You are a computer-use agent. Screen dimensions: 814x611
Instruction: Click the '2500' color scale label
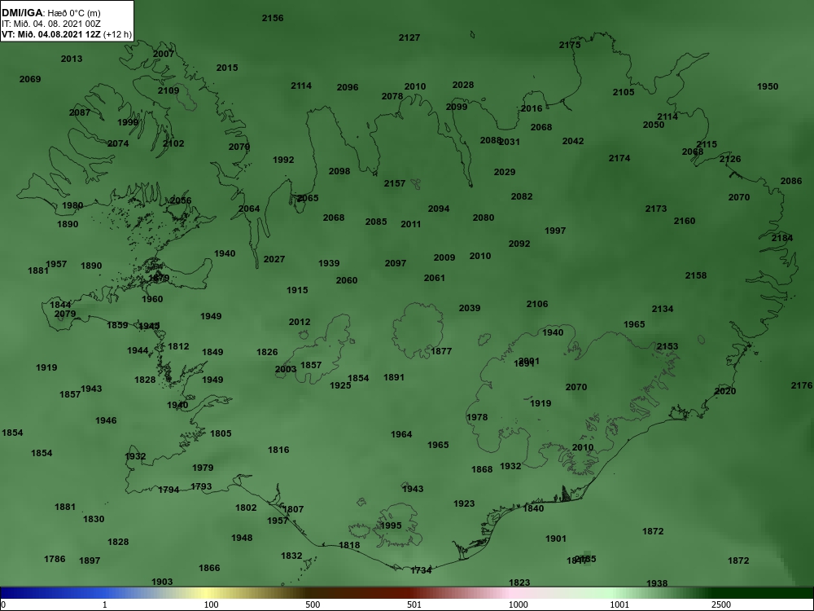[720, 604]
